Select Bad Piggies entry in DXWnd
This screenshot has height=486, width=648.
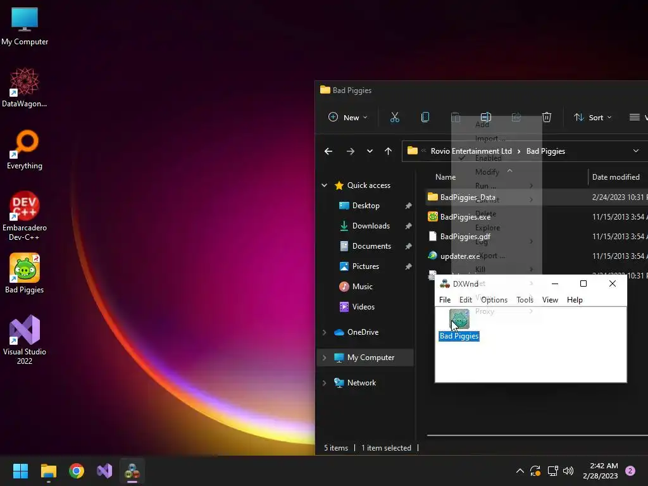pos(459,325)
